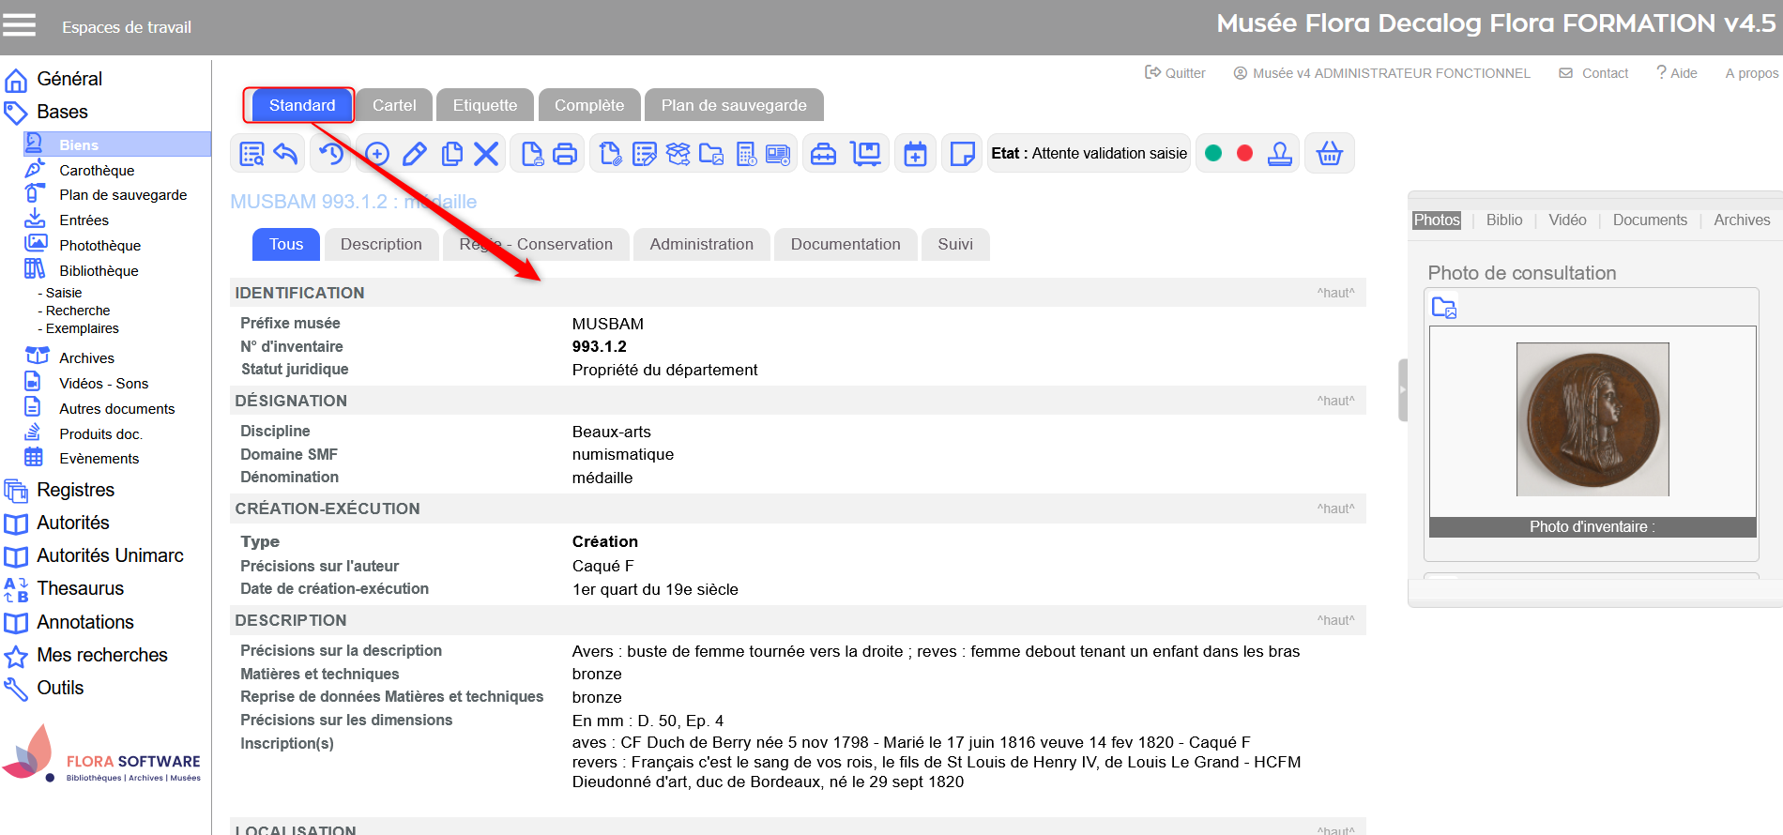The image size is (1783, 835).
Task: Delete record with the X icon
Action: click(486, 154)
